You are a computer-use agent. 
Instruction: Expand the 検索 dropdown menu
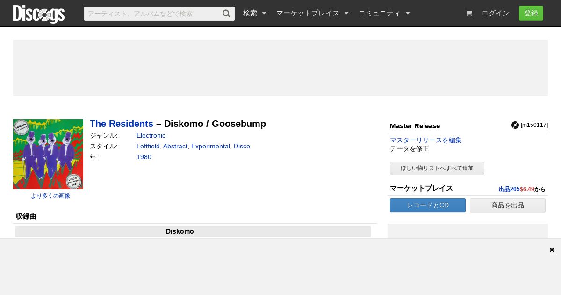254,13
